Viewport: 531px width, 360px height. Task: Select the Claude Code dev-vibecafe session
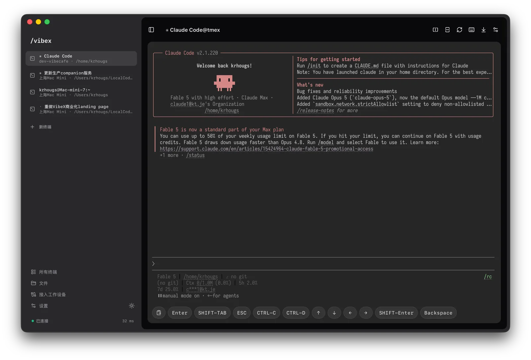[x=81, y=58]
